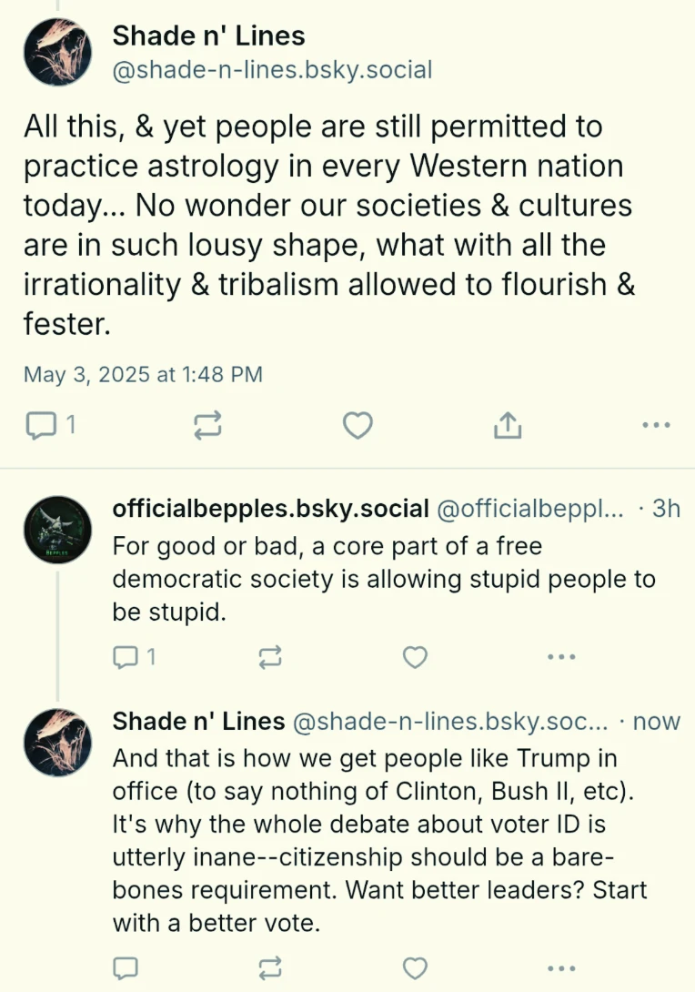Open replies on main Shade n' Lines post

point(51,425)
